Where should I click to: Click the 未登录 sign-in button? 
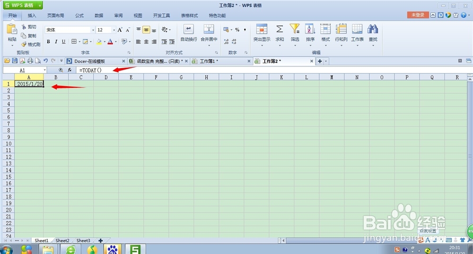tap(418, 15)
